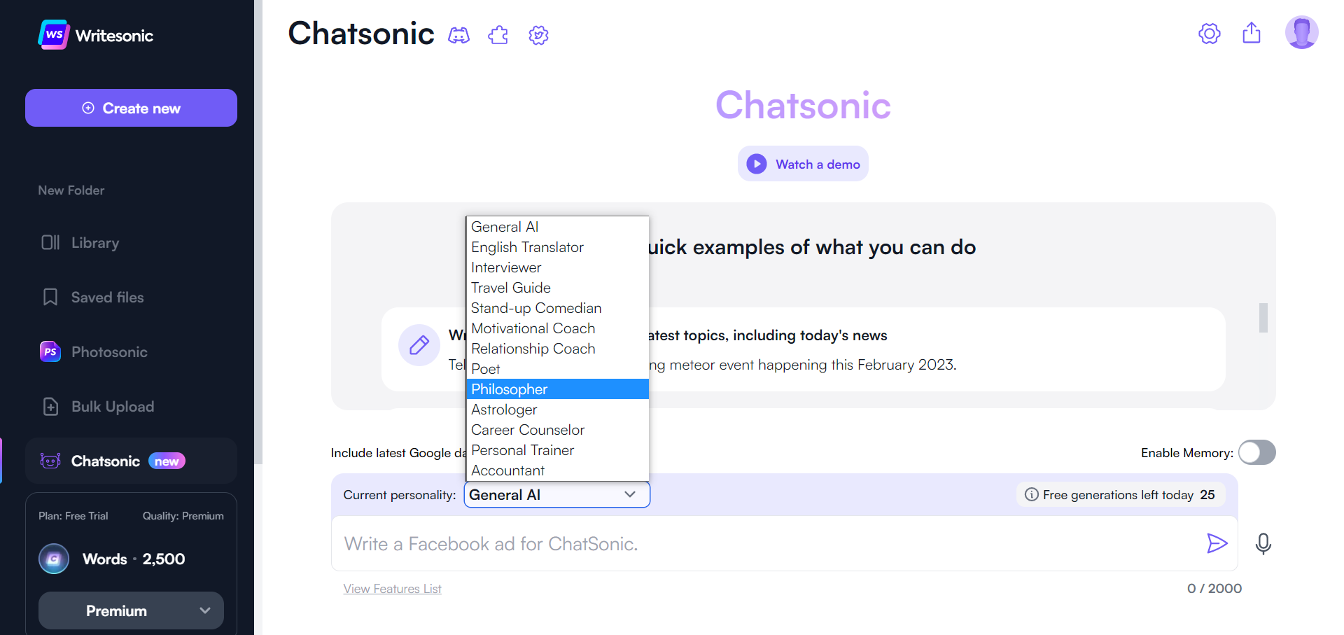
Task: Click the pencil icon in the example card
Action: click(x=419, y=344)
